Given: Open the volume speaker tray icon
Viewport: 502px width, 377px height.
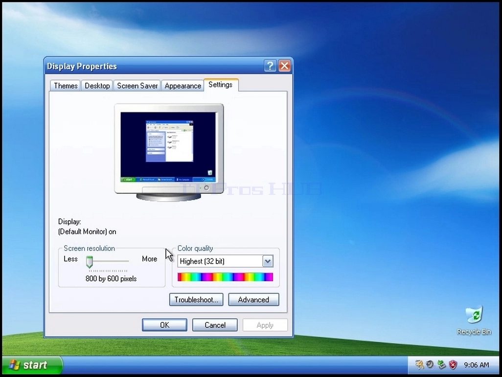Looking at the screenshot, I should point(430,364).
